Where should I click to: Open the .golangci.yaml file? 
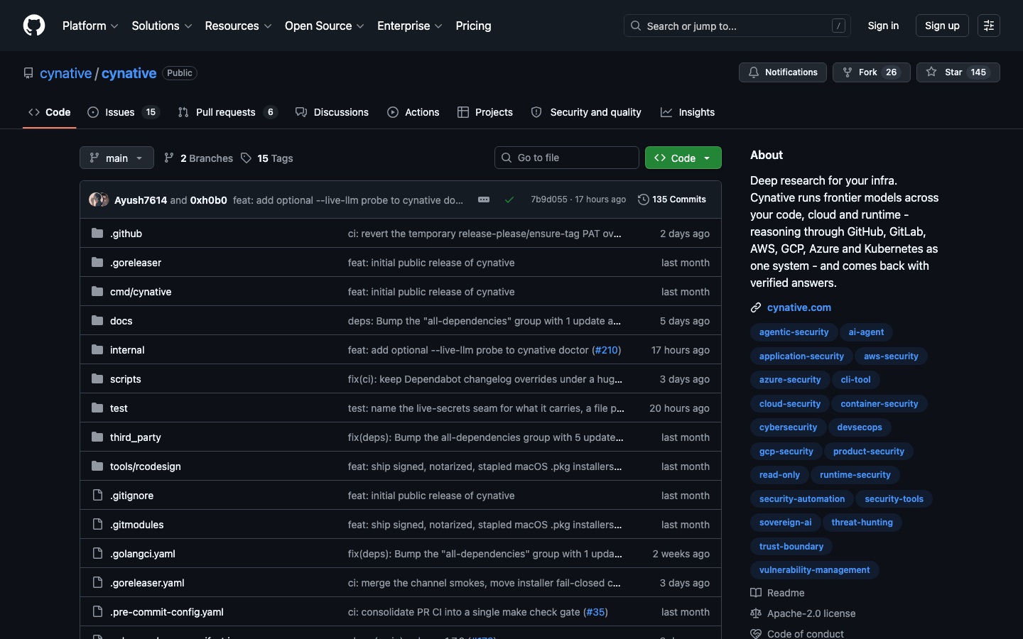point(142,554)
